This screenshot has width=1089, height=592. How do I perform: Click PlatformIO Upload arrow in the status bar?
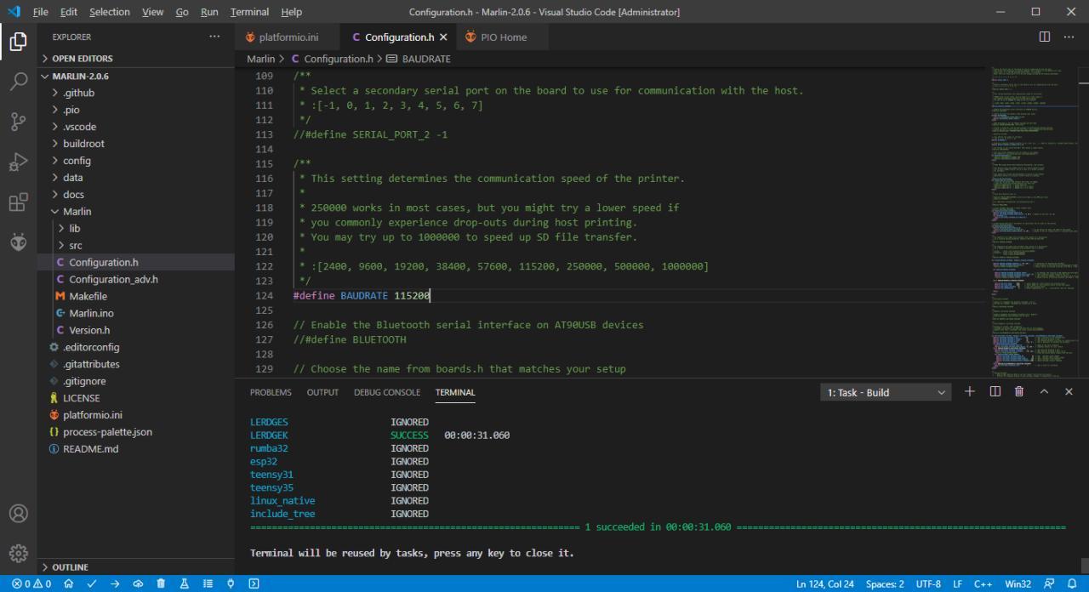(115, 584)
